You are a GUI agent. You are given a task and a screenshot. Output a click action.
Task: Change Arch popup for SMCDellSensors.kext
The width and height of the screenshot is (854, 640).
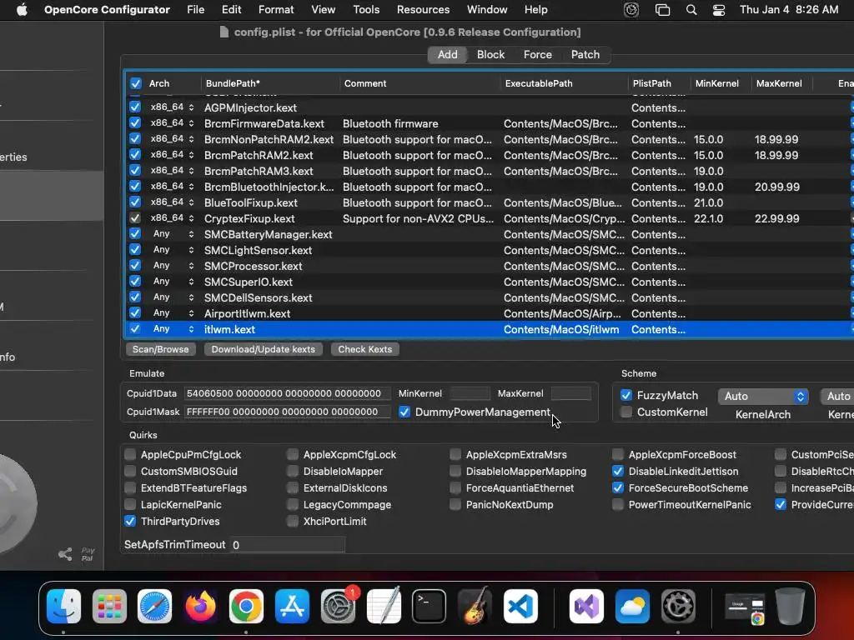coord(172,297)
